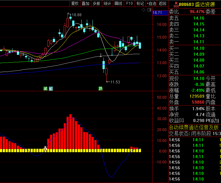Click 总量 value 129509

click(x=197, y=96)
